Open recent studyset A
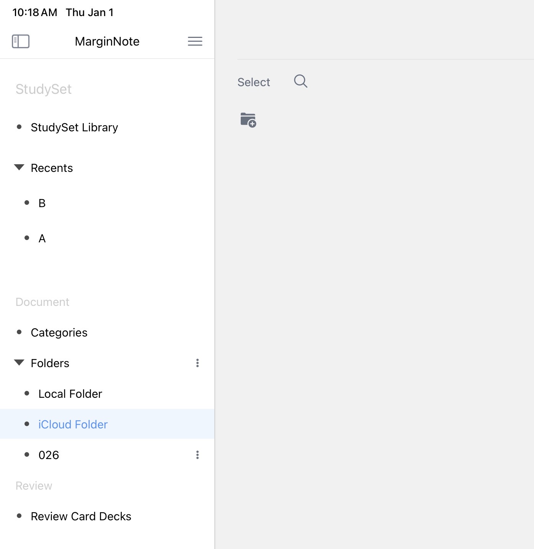534x549 pixels. coord(42,238)
